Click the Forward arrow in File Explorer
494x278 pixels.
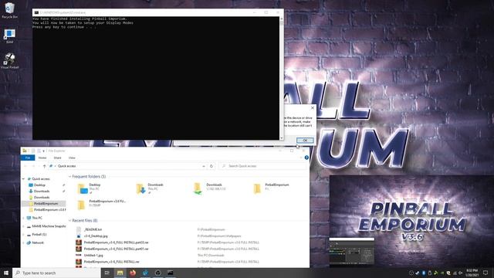[33, 166]
